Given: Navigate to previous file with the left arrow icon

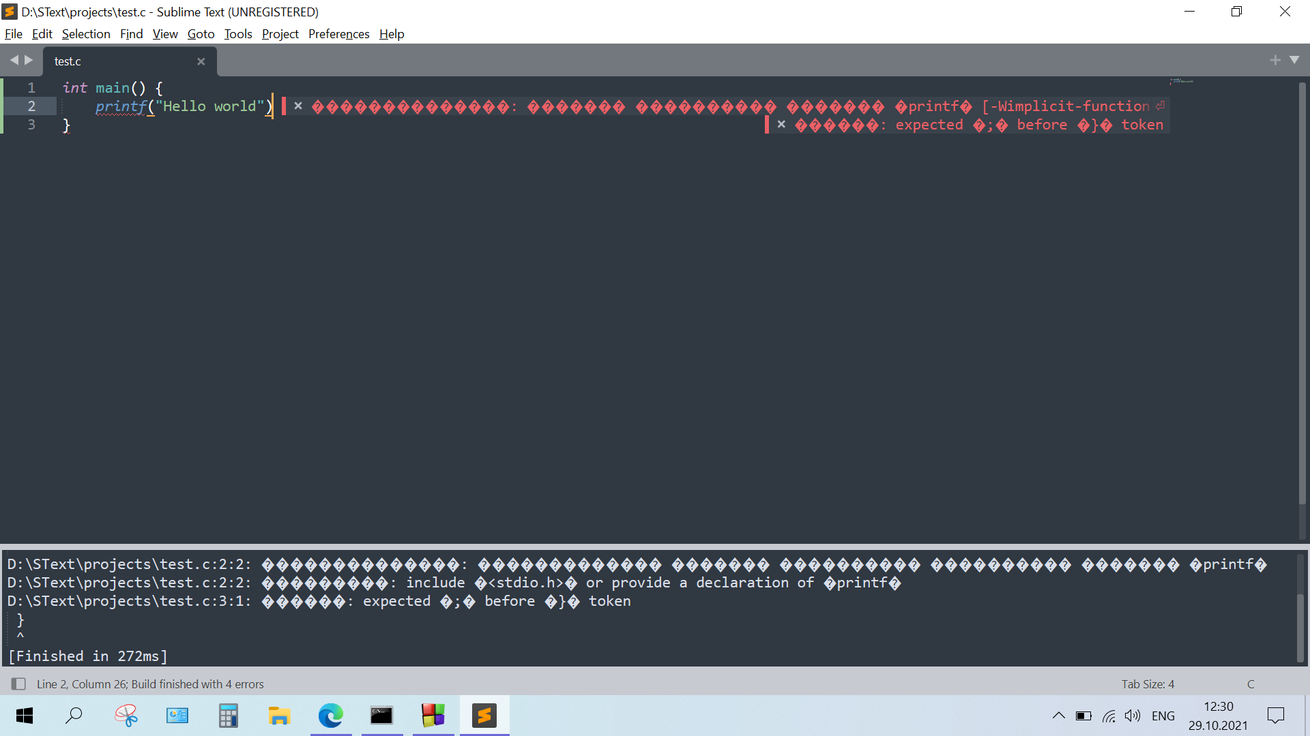Looking at the screenshot, I should (14, 60).
